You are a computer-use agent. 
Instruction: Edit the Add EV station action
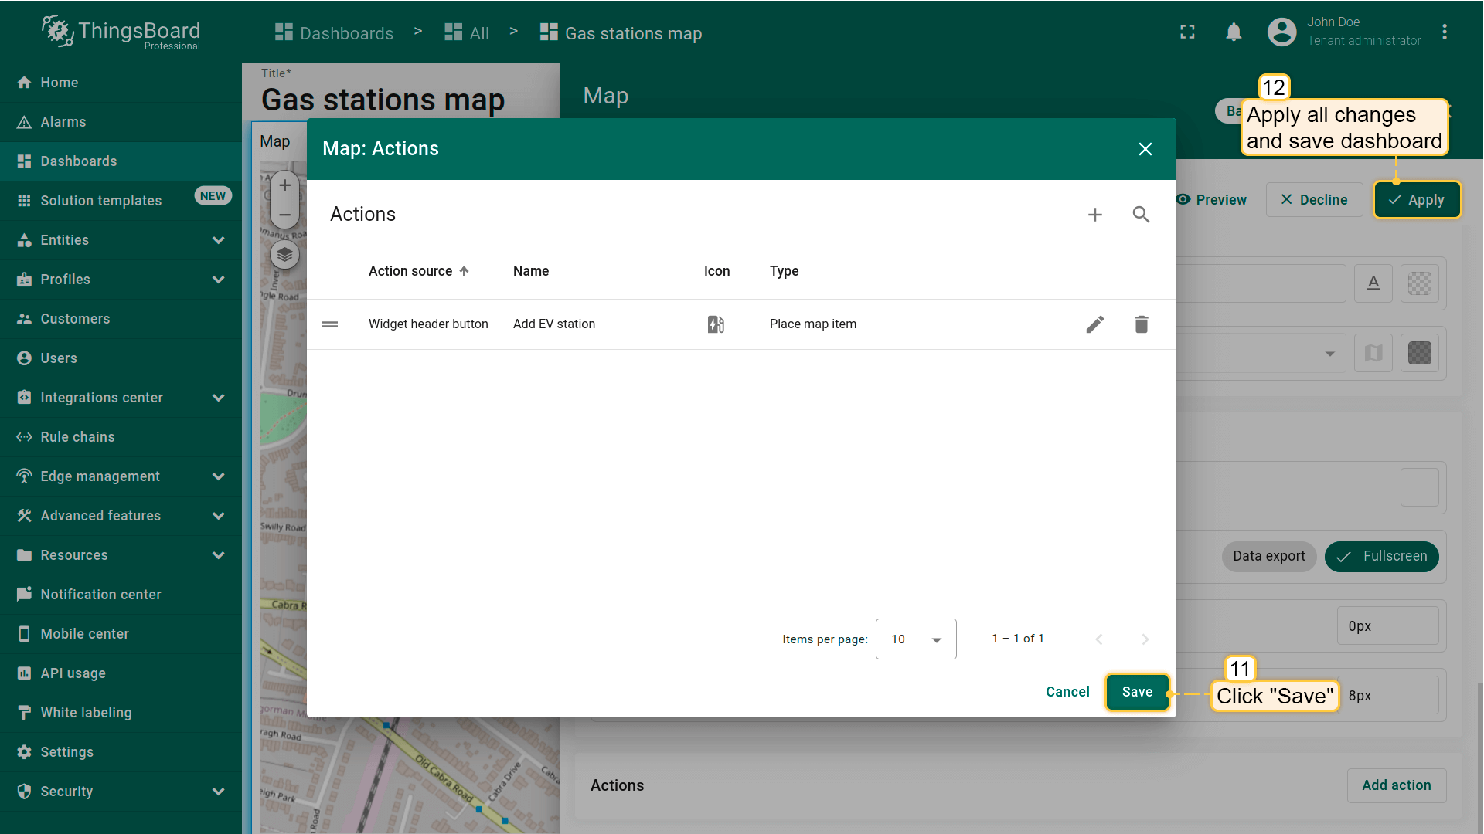click(x=1094, y=324)
